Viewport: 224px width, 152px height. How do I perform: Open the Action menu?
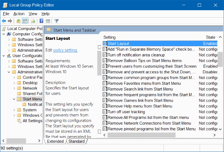pos(19,14)
